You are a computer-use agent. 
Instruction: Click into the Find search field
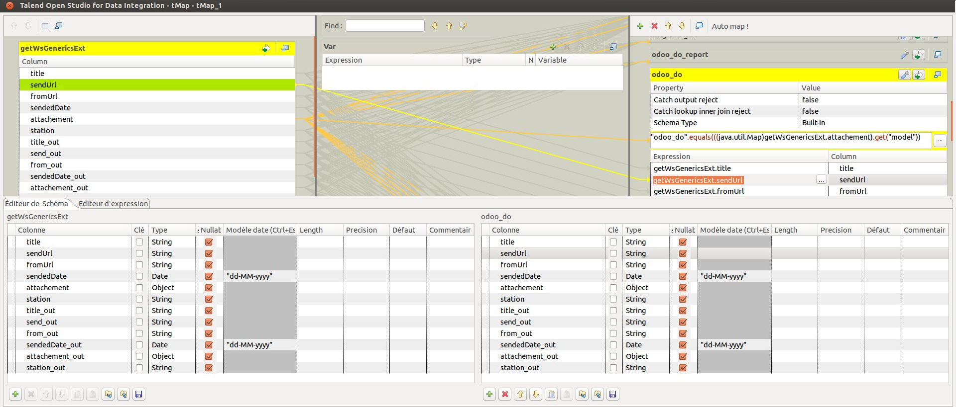point(385,26)
